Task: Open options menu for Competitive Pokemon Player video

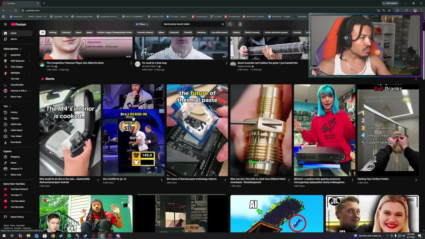Action: tap(131, 63)
